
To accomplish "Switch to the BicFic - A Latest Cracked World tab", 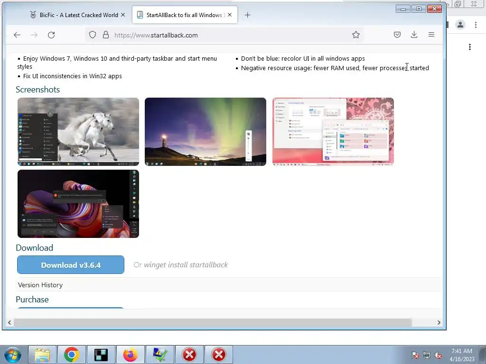I will [78, 15].
